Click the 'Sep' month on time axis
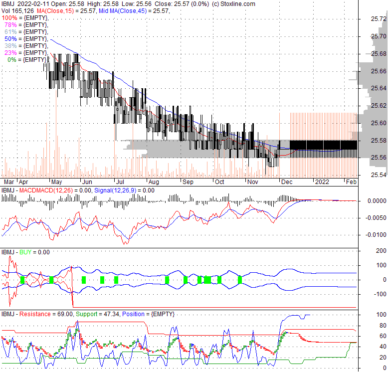This screenshot has width=388, height=372. coord(188,182)
